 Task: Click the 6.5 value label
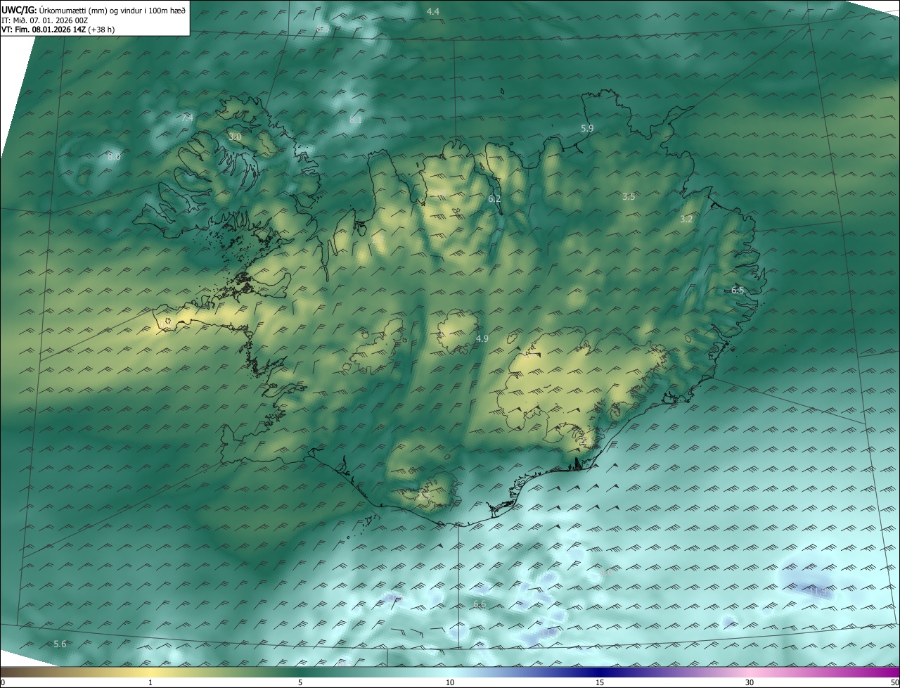[738, 290]
